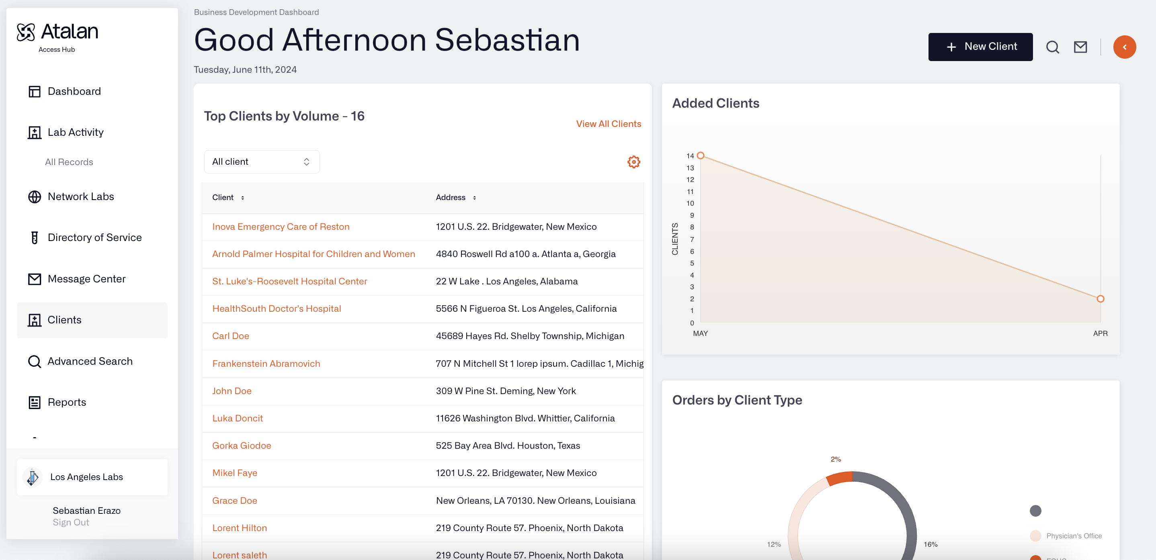1156x560 pixels.
Task: Click the MAY data point on Added Clients chart
Action: click(700, 155)
